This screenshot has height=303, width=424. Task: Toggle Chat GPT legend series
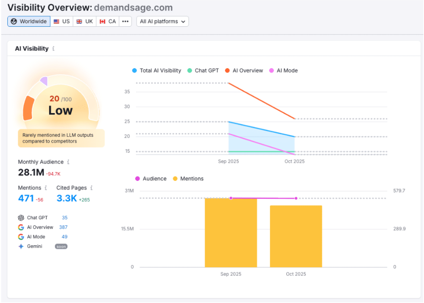tap(203, 70)
